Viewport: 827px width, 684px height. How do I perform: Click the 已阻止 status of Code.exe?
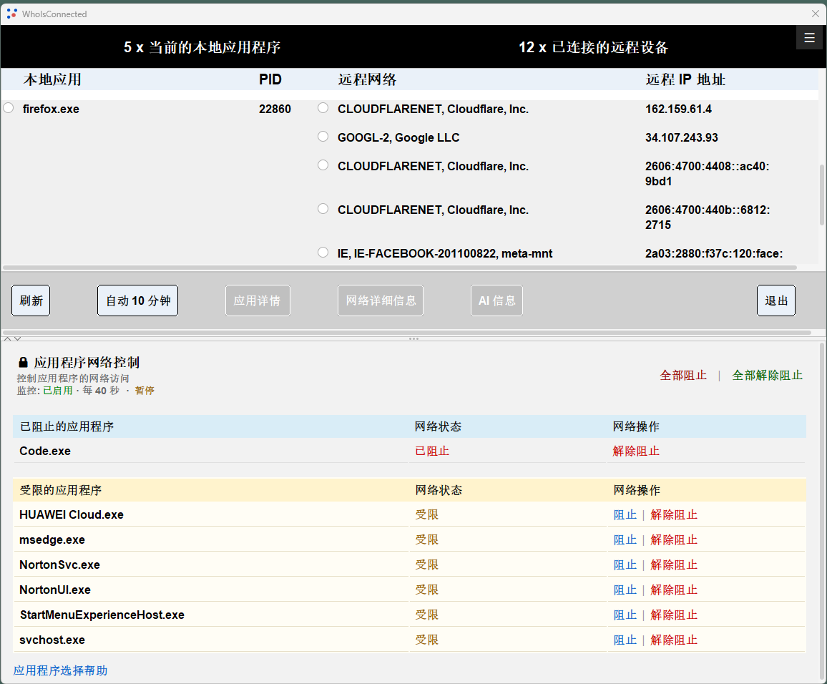pyautogui.click(x=432, y=451)
